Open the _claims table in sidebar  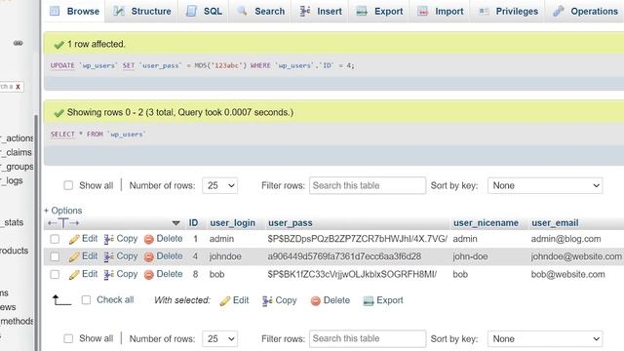(x=16, y=152)
